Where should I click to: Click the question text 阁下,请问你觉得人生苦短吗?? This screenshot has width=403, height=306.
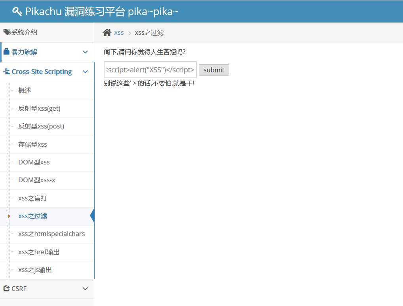[x=145, y=52]
